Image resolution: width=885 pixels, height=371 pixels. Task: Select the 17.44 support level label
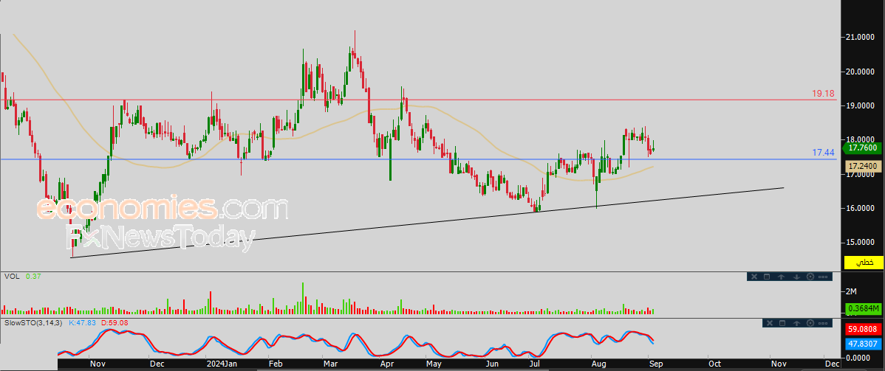point(823,152)
